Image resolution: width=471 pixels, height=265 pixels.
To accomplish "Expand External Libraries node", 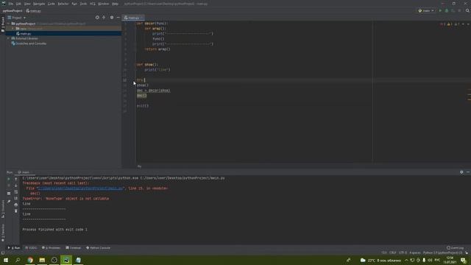I will pyautogui.click(x=9, y=38).
